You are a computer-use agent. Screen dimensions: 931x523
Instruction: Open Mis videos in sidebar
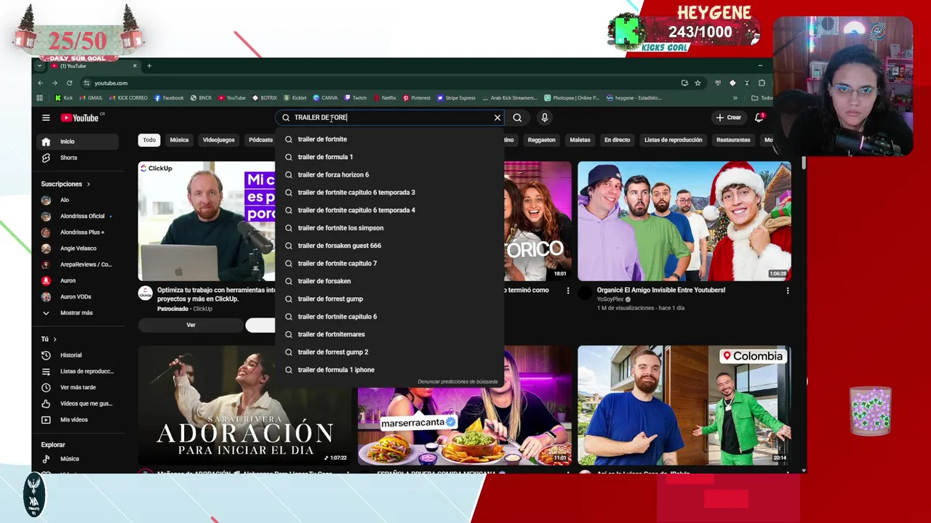coord(78,419)
